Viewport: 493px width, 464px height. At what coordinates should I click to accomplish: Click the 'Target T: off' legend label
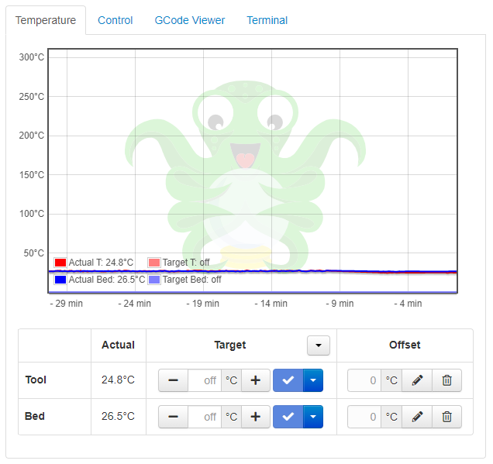[x=186, y=263]
